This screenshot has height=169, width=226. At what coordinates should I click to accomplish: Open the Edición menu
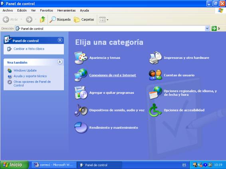click(22, 10)
